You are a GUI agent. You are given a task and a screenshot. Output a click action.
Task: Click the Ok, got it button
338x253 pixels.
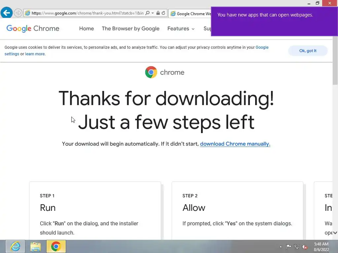[x=308, y=51]
